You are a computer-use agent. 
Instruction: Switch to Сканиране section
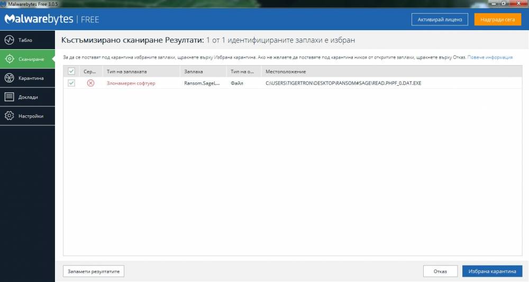pos(28,59)
